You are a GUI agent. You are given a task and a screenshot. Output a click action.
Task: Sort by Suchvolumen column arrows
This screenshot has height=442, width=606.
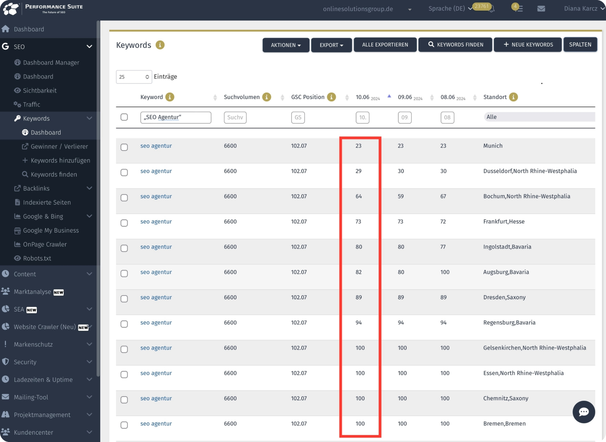(x=283, y=97)
